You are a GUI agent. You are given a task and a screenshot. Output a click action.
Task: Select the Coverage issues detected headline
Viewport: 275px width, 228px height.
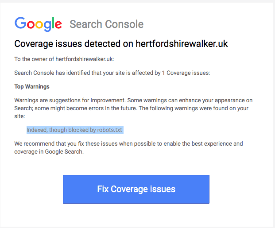[x=121, y=44]
